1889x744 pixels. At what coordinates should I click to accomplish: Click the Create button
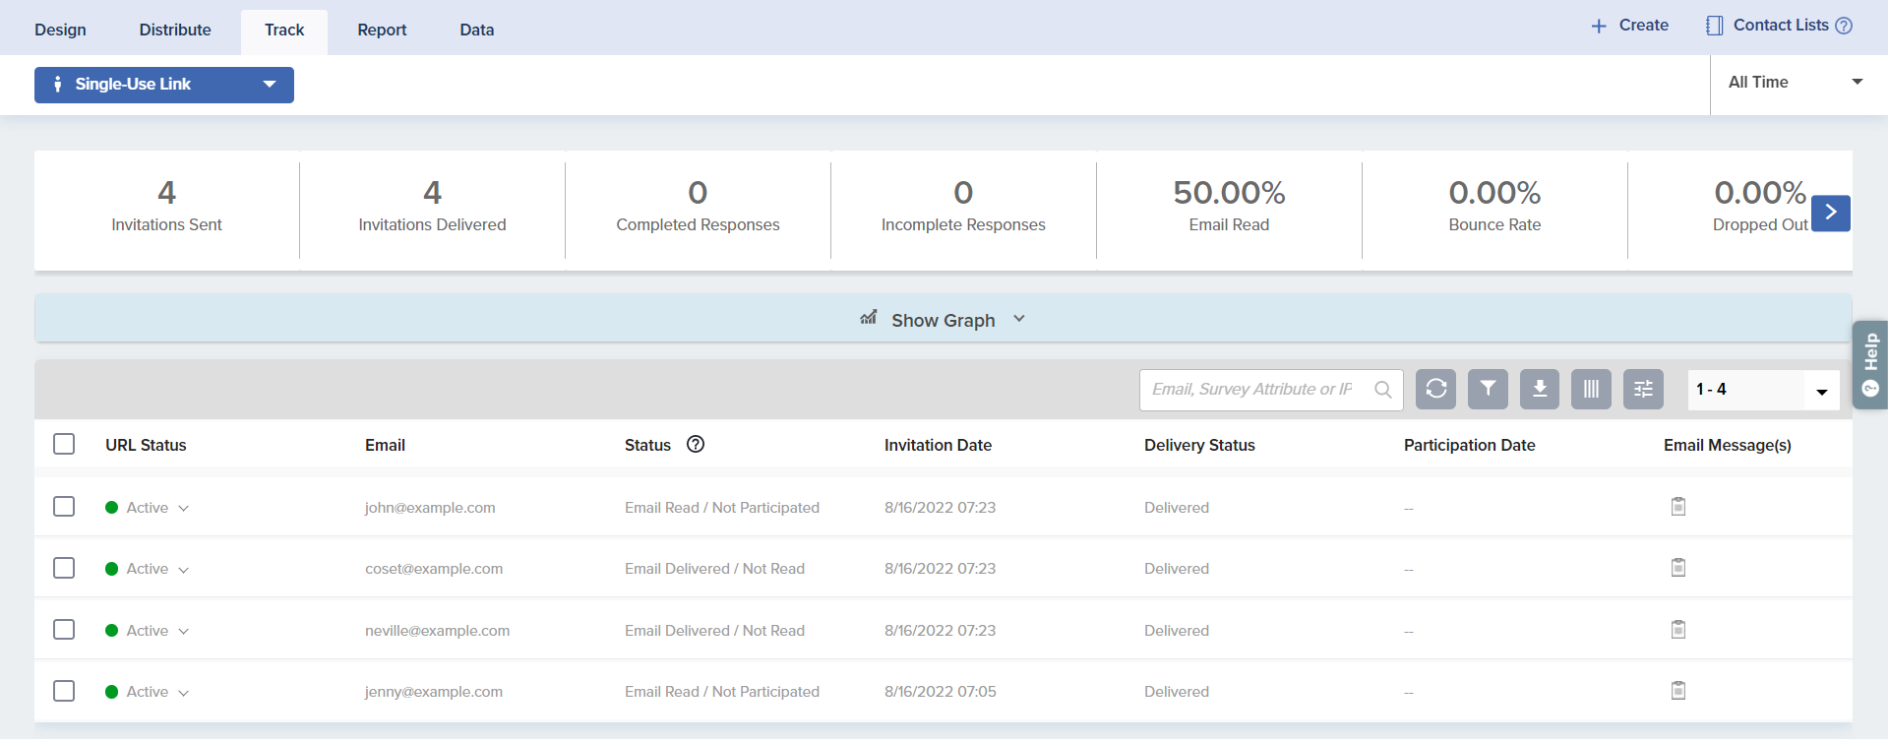tap(1629, 26)
